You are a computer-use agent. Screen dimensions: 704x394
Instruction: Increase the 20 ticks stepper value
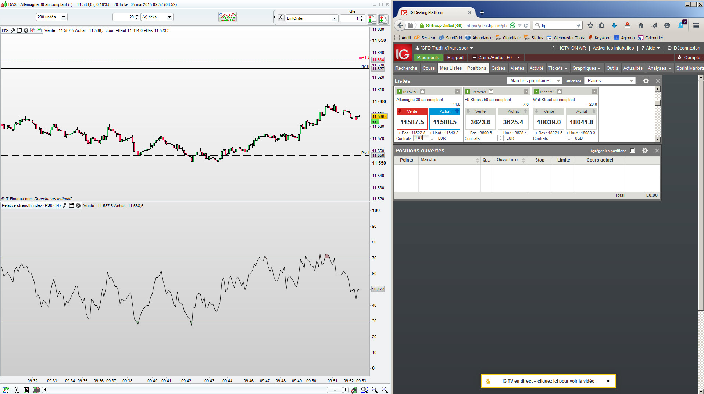coord(137,15)
